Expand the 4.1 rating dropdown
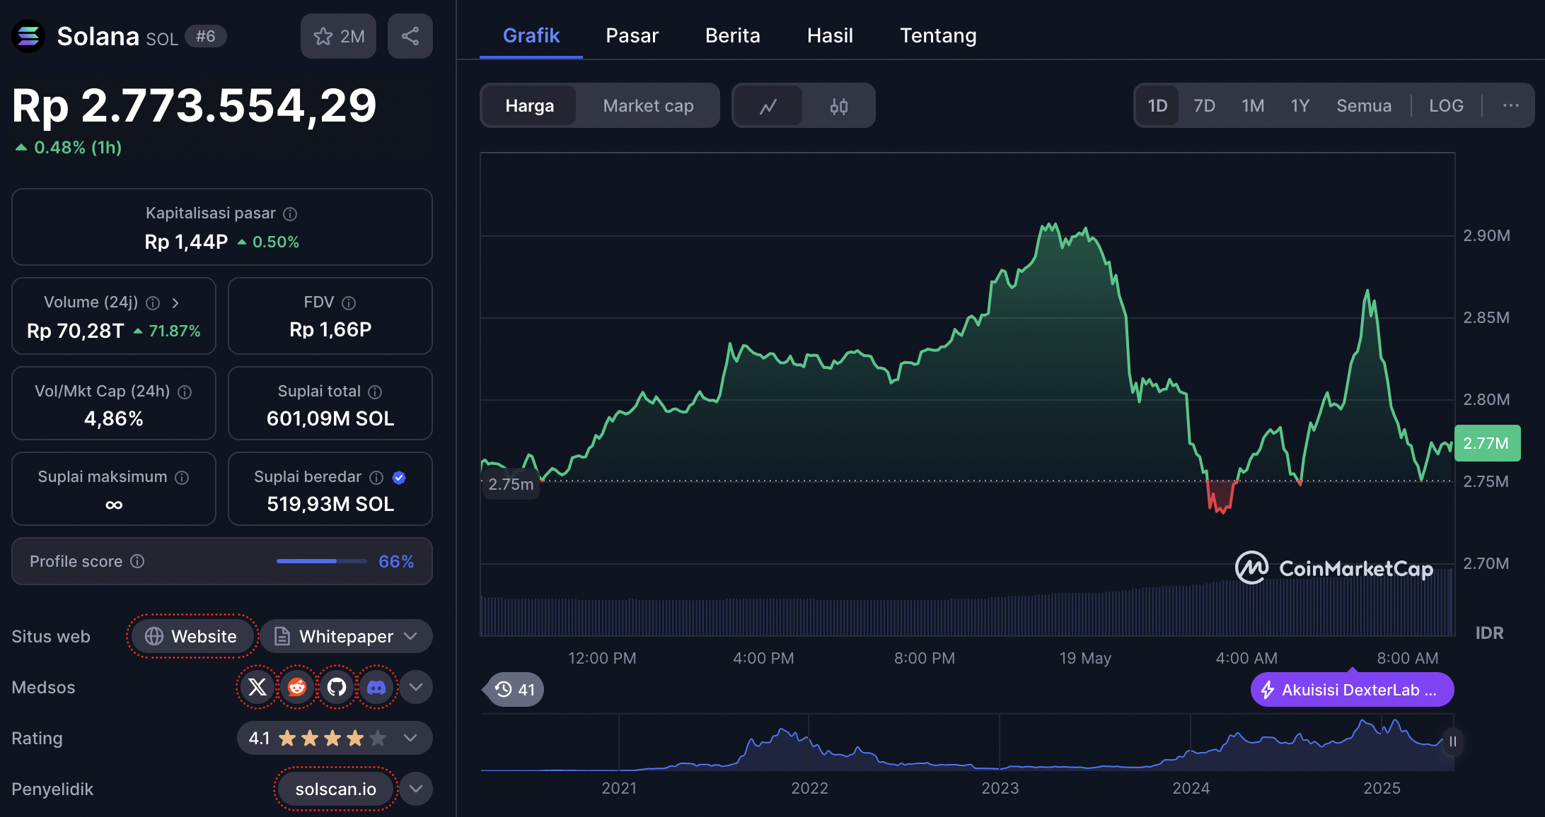The width and height of the screenshot is (1545, 817). [410, 738]
